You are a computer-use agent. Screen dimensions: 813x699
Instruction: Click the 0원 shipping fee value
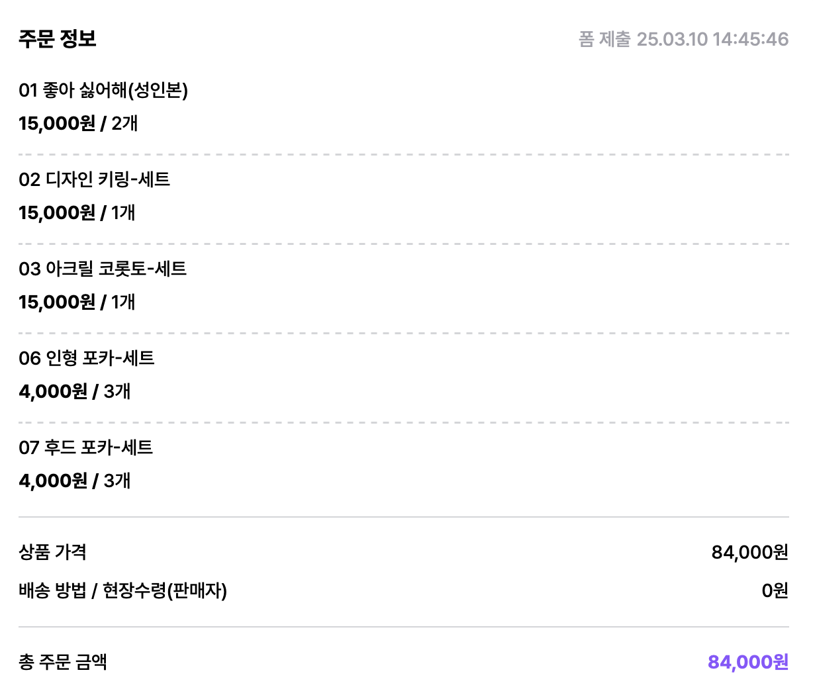[775, 590]
